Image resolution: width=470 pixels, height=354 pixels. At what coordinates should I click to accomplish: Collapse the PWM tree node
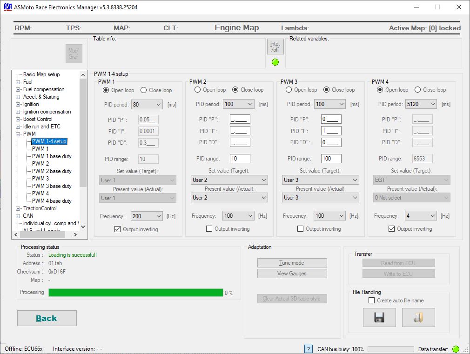18,134
